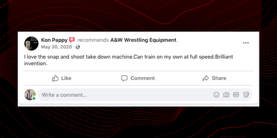Open the post options three-dot menu

246,43
